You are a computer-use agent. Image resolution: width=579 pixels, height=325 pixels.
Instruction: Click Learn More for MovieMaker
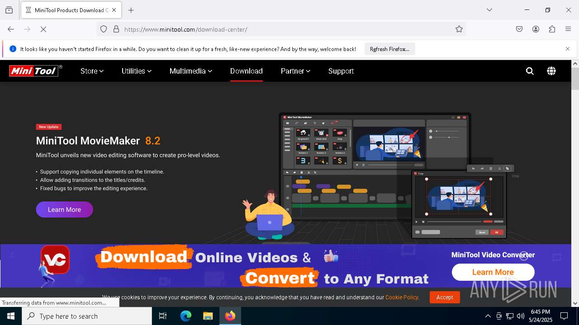tap(64, 209)
